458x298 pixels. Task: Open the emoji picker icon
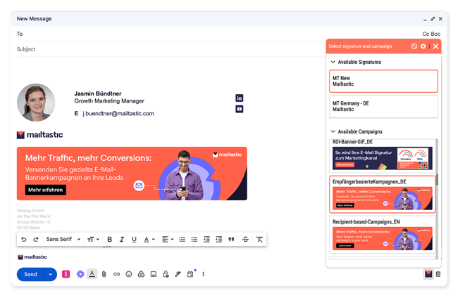click(x=128, y=274)
